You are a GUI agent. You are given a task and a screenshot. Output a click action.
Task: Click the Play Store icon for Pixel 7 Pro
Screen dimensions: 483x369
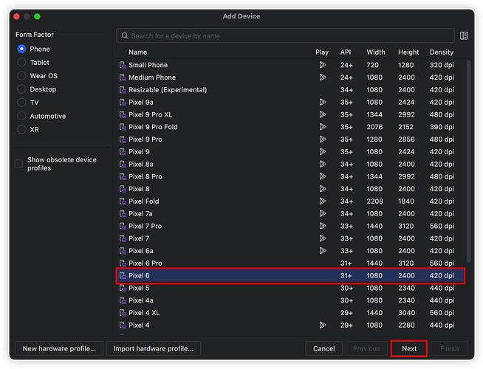[x=322, y=226]
